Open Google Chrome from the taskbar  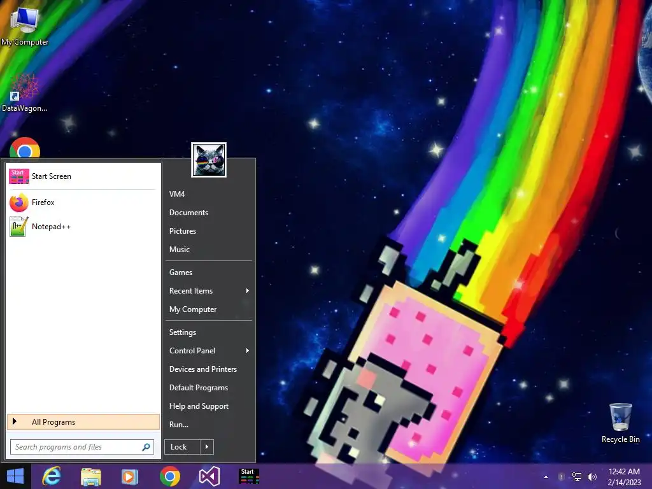click(x=169, y=476)
